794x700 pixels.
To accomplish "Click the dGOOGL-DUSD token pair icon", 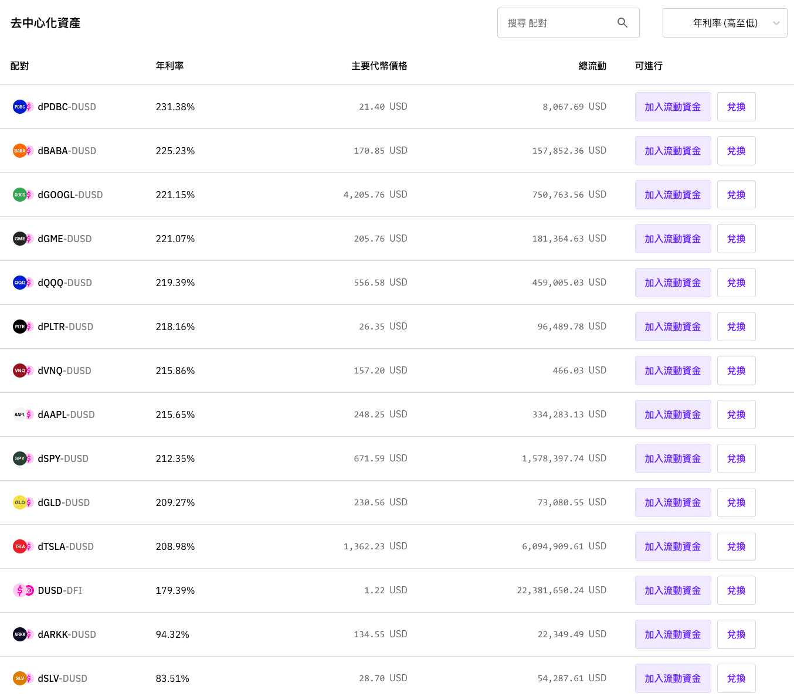I will [23, 195].
